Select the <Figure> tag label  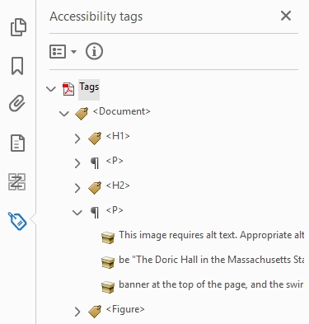pyautogui.click(x=125, y=309)
